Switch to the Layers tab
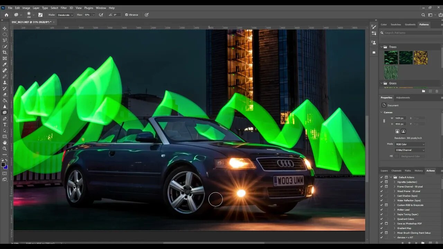This screenshot has width=443, height=249. click(384, 170)
